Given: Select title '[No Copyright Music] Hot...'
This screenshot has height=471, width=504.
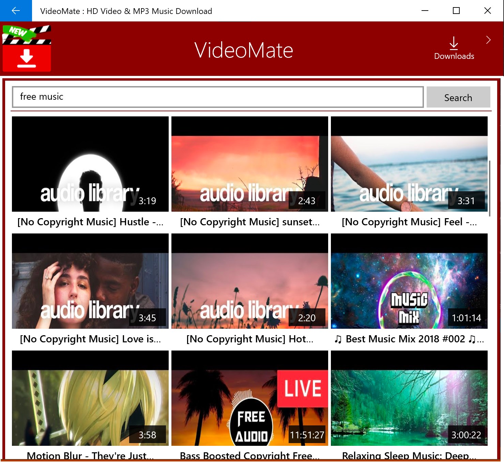Looking at the screenshot, I should coord(250,339).
